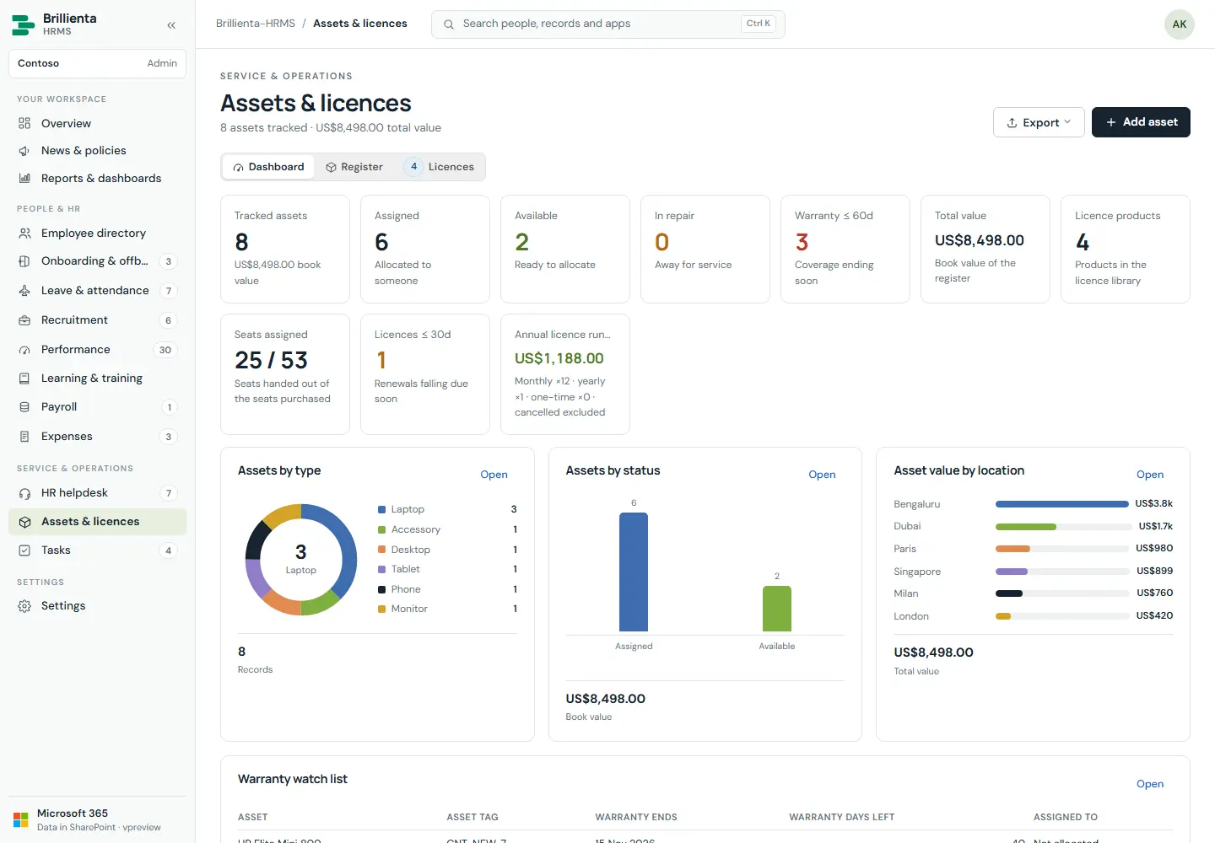Focus the search people, records and apps field

tap(608, 24)
